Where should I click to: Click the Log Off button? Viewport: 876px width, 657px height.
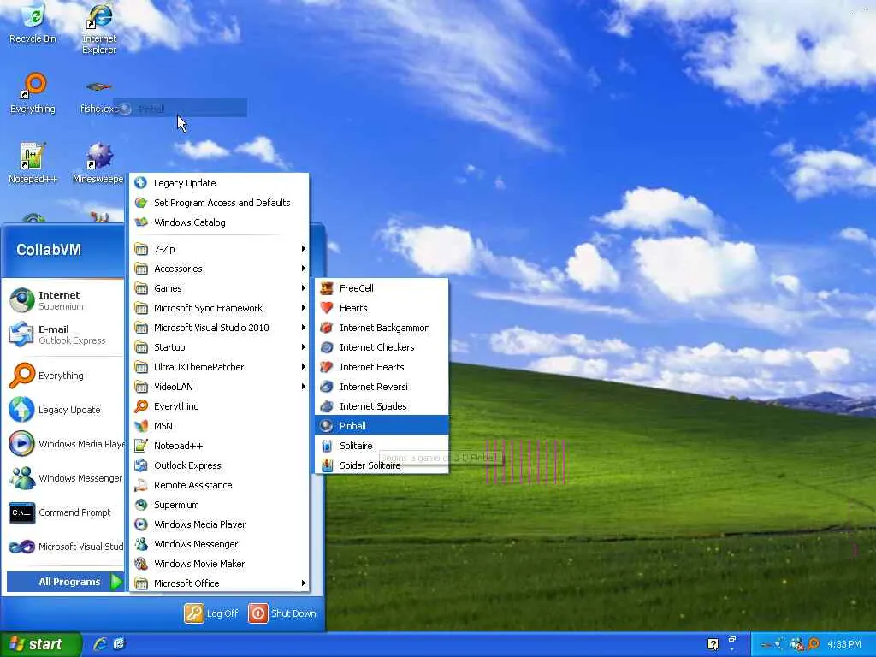coord(211,613)
